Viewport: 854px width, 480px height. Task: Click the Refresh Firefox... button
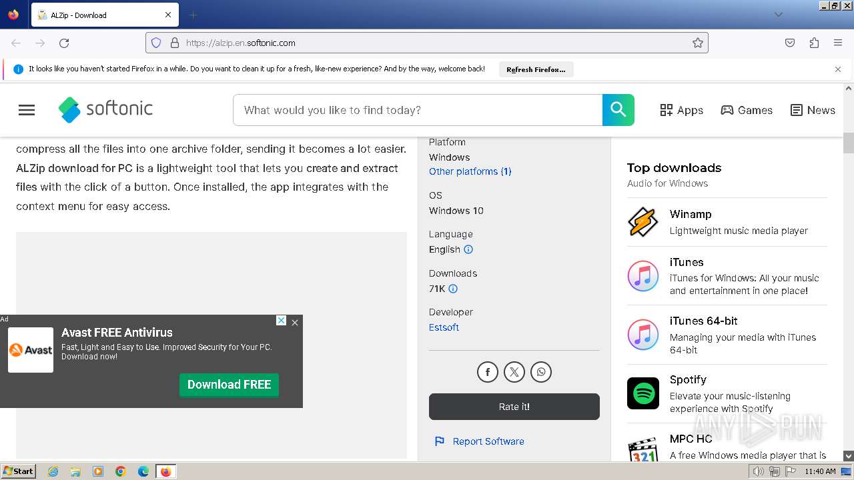pyautogui.click(x=536, y=69)
